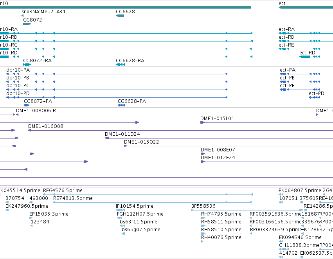Open EST RH58511.5prime
The height and width of the screenshot is (259, 333).
(x=221, y=222)
